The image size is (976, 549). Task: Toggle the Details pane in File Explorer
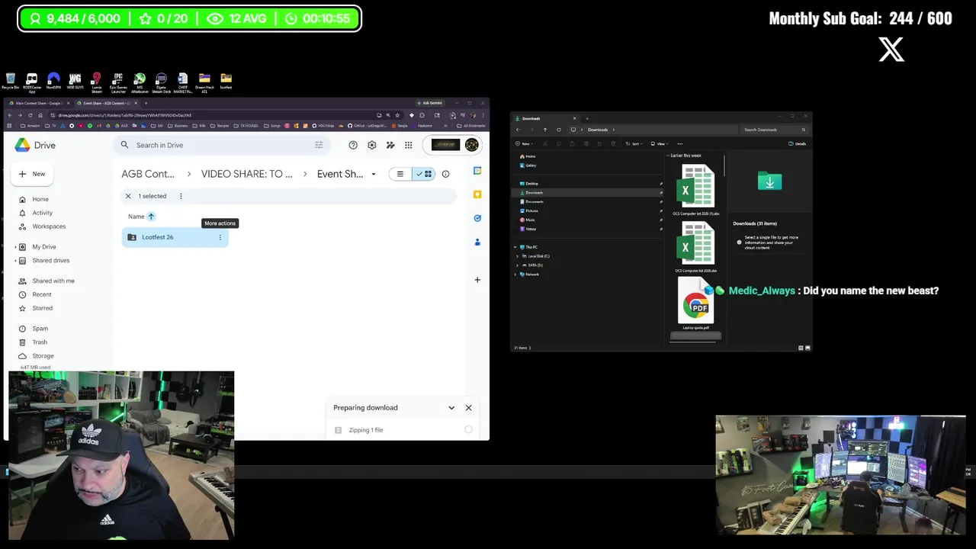click(x=798, y=143)
